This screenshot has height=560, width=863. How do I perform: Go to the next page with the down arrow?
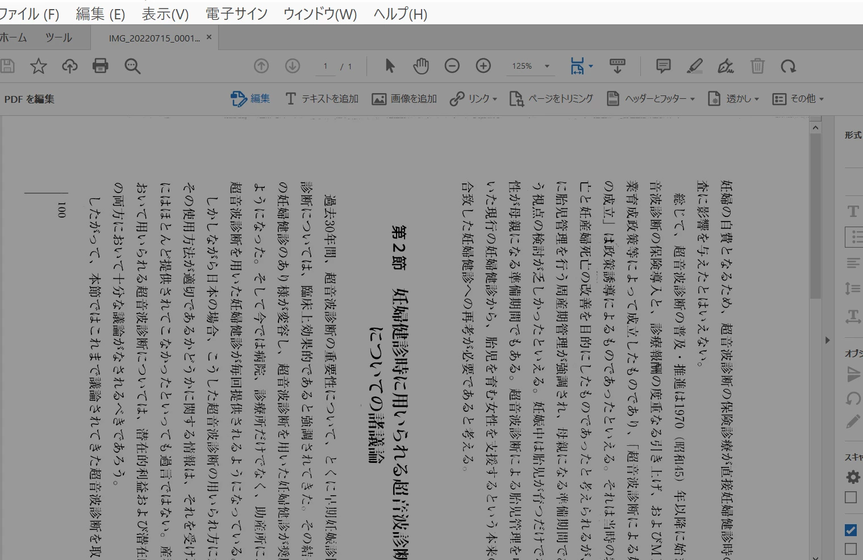point(293,66)
